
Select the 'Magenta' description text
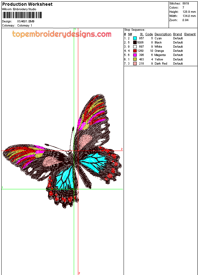tap(160, 55)
